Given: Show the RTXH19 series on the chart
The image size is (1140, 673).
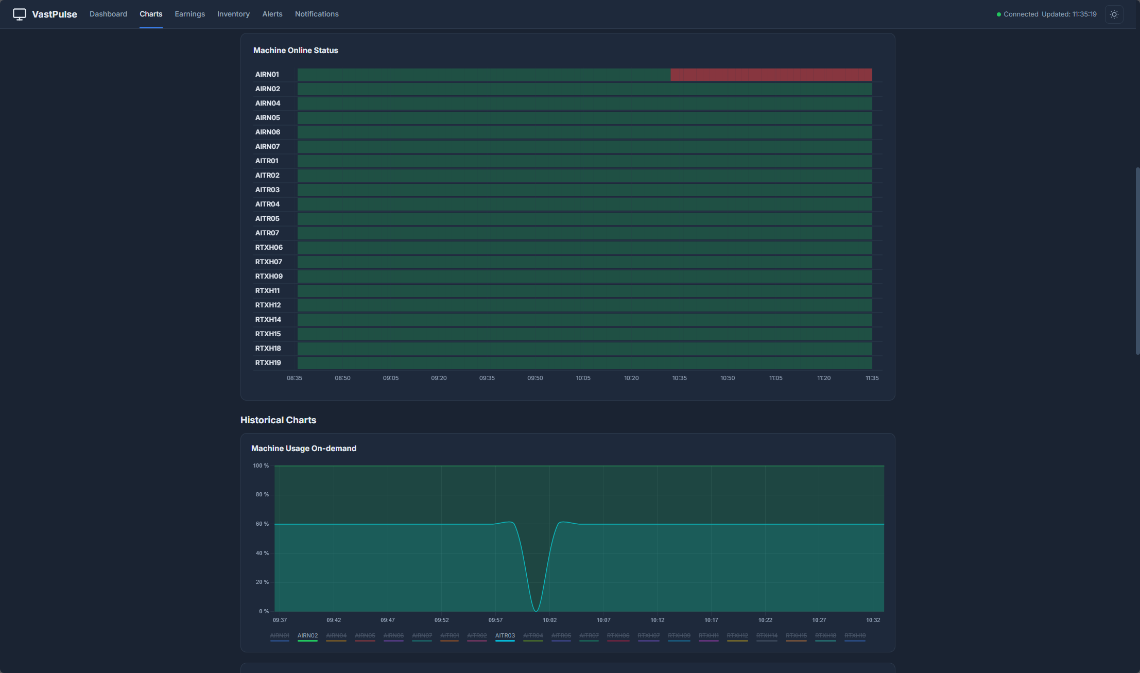Looking at the screenshot, I should click(x=855, y=635).
